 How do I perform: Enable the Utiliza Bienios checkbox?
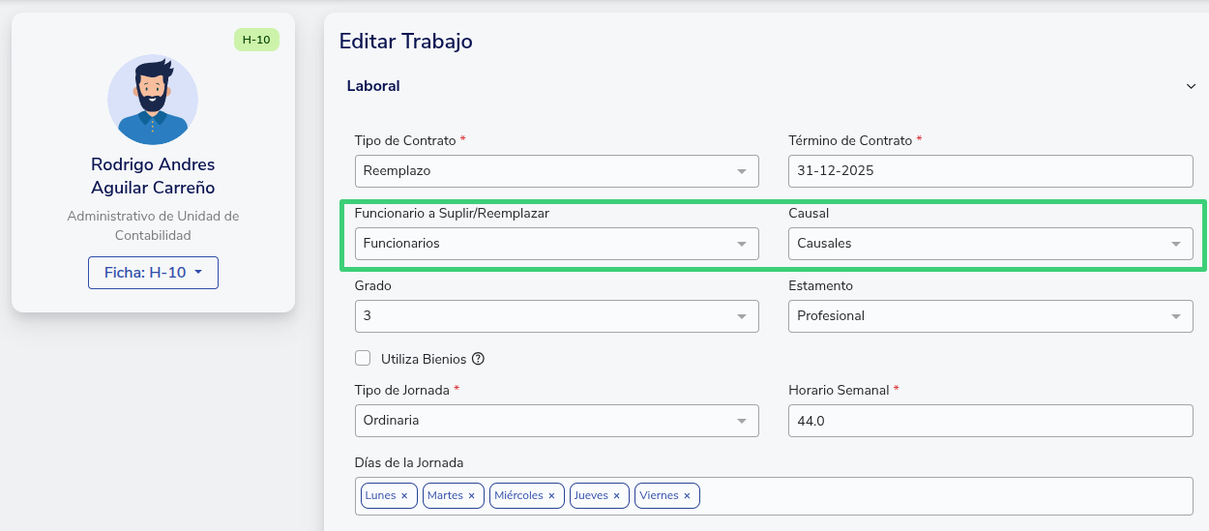[x=364, y=358]
